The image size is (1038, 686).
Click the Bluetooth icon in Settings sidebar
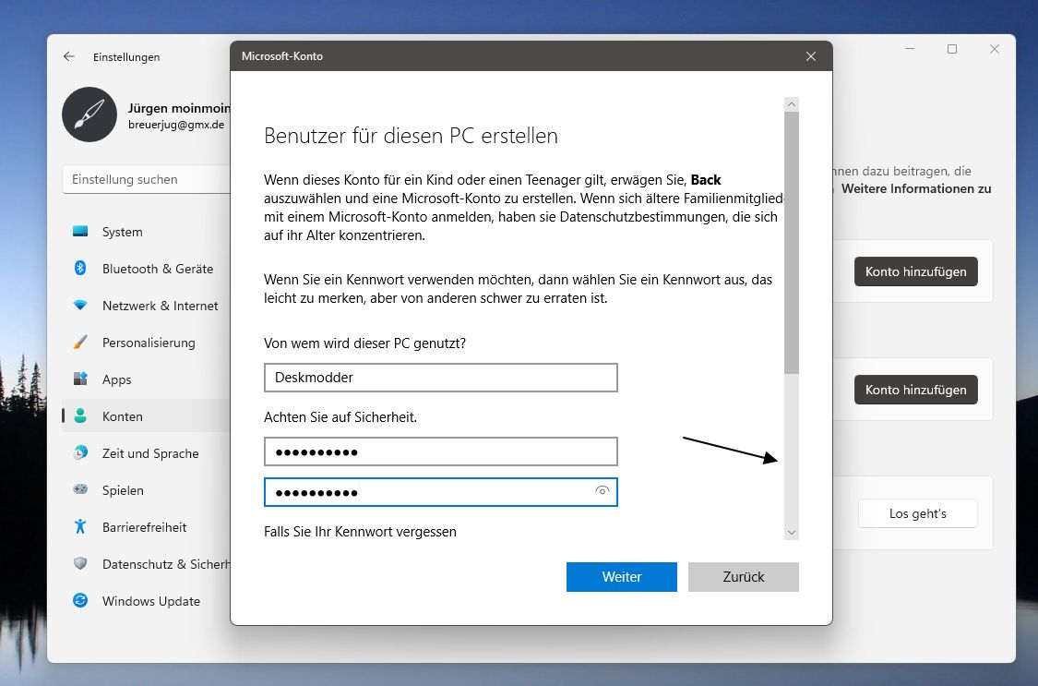coord(80,268)
